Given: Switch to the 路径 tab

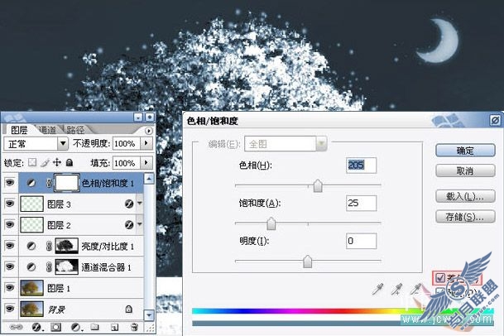Looking at the screenshot, I should 75,130.
